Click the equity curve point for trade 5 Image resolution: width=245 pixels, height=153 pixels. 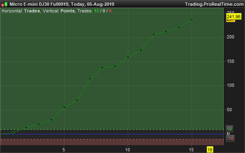coord(64,107)
